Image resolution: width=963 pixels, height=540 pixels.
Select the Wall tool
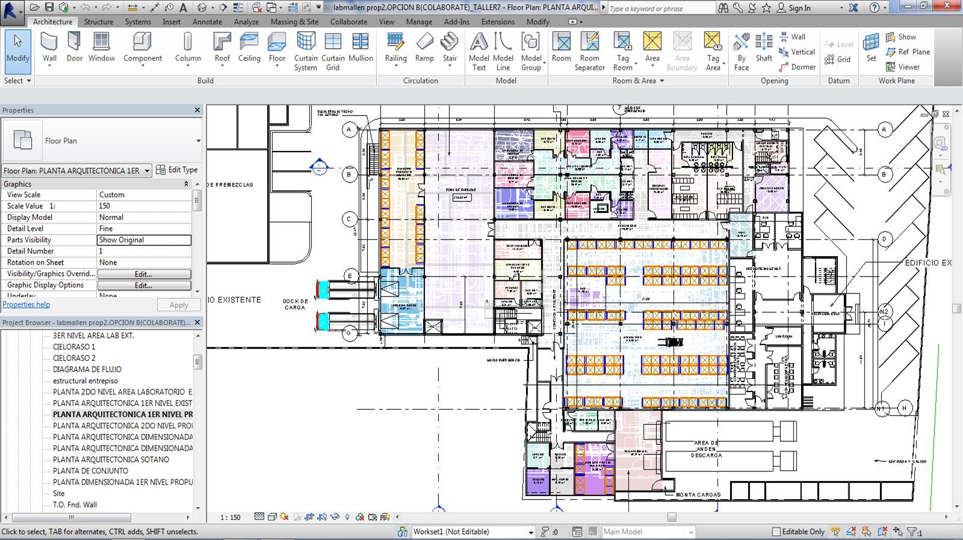(49, 48)
